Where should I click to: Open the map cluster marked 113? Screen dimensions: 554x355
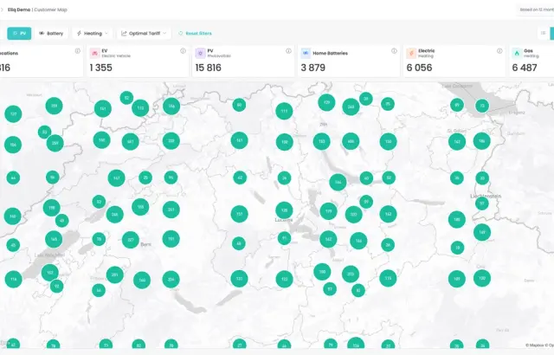click(140, 108)
